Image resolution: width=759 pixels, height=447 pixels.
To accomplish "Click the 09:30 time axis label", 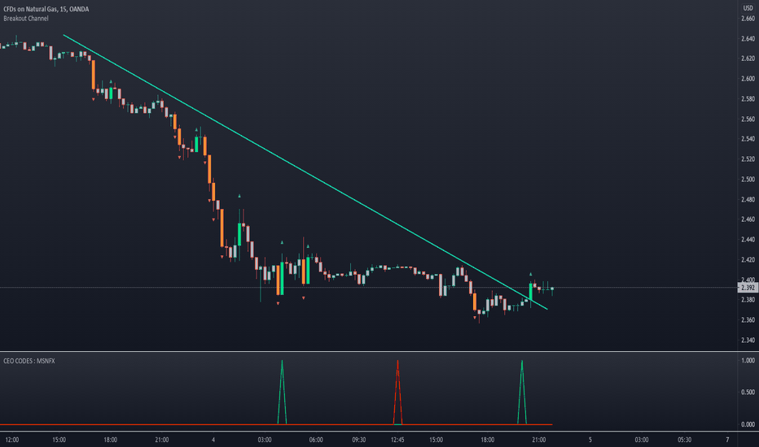I will pos(358,440).
